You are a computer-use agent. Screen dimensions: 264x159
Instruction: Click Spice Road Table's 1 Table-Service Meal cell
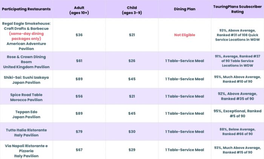185,97
